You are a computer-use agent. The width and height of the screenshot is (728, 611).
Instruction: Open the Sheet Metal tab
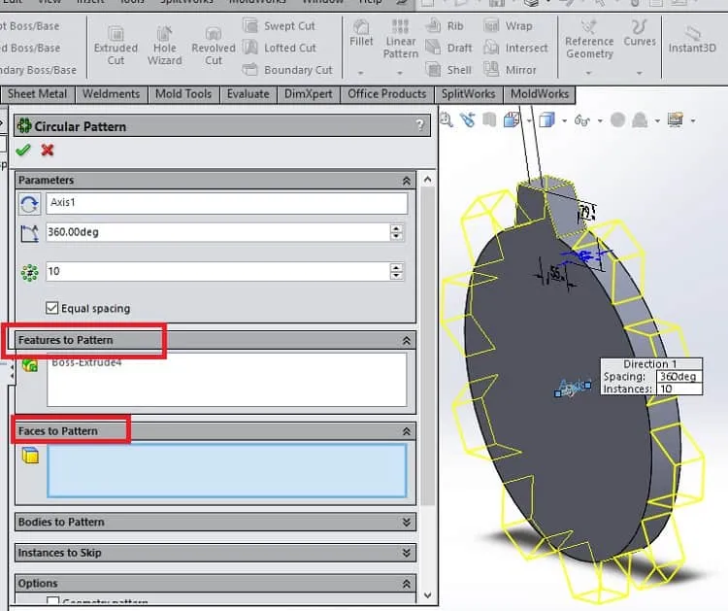(x=37, y=94)
